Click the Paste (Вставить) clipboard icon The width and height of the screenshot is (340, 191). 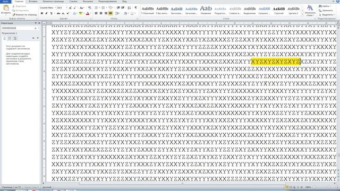pos(6,8)
